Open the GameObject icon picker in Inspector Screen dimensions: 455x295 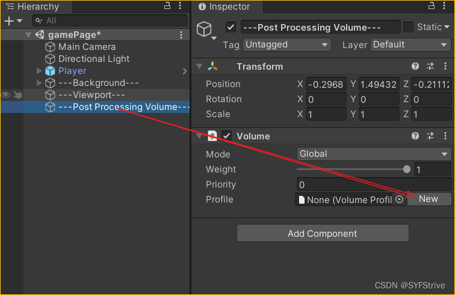click(206, 30)
